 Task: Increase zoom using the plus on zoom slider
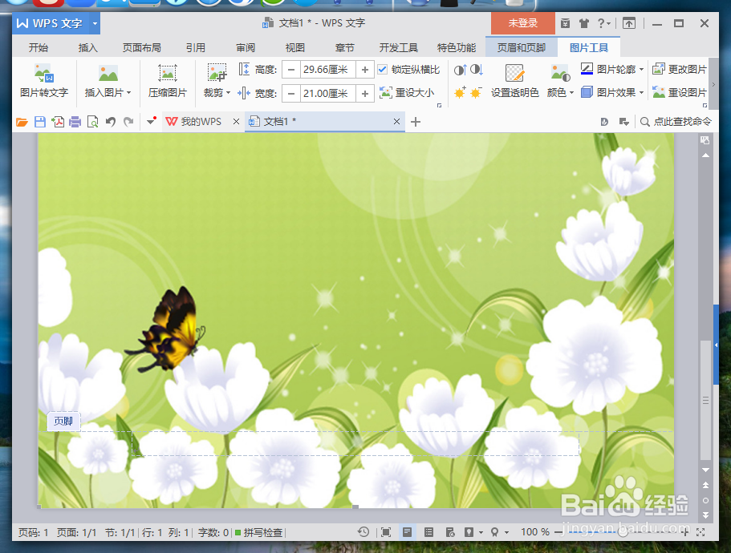(x=684, y=531)
